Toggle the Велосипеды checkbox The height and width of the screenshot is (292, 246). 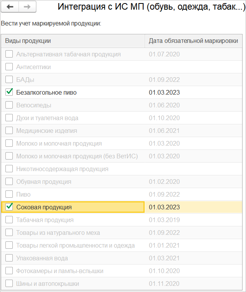[x=9, y=105]
